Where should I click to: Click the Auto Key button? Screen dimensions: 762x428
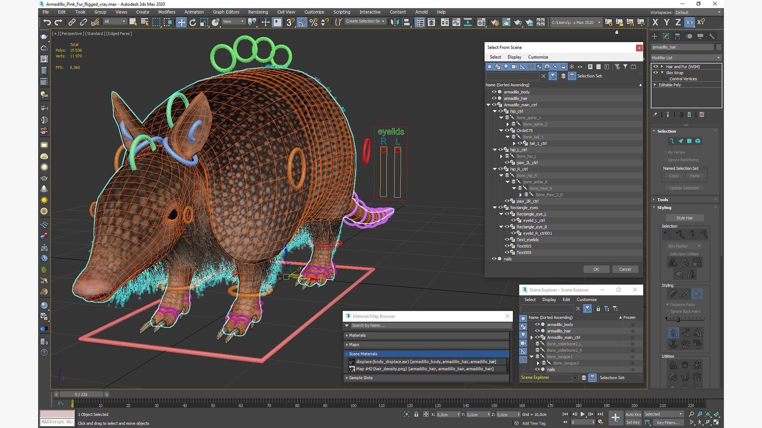click(633, 415)
